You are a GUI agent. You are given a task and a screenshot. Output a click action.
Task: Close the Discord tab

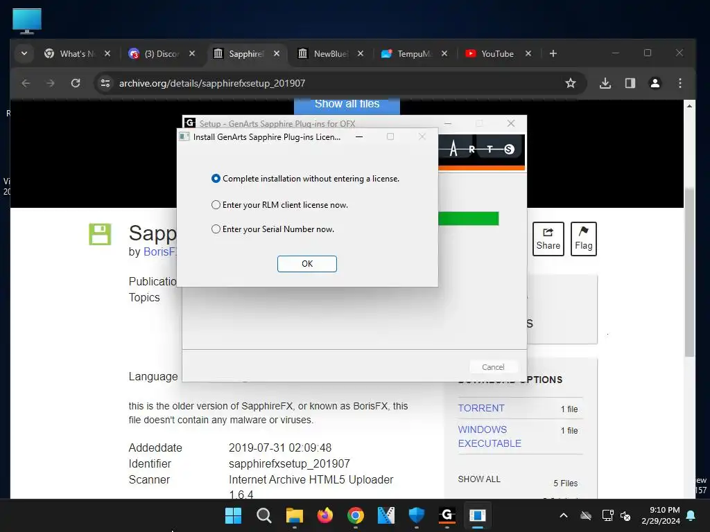[x=192, y=53]
